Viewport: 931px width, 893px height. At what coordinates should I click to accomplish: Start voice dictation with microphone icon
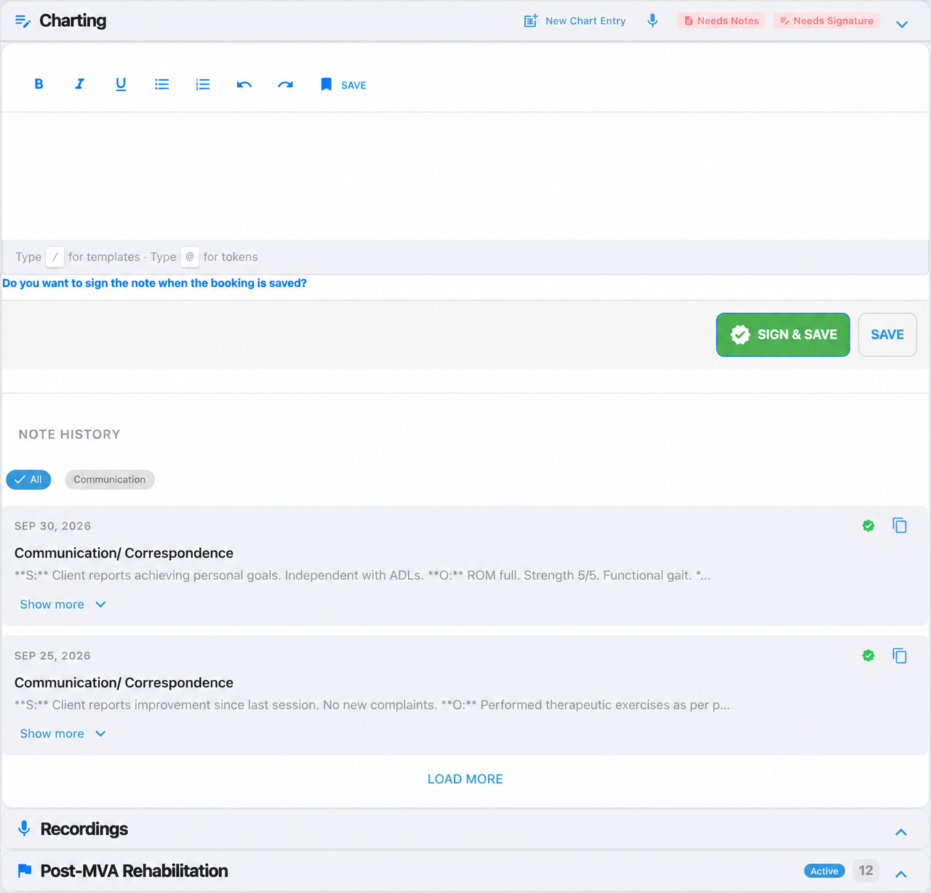[x=652, y=20]
